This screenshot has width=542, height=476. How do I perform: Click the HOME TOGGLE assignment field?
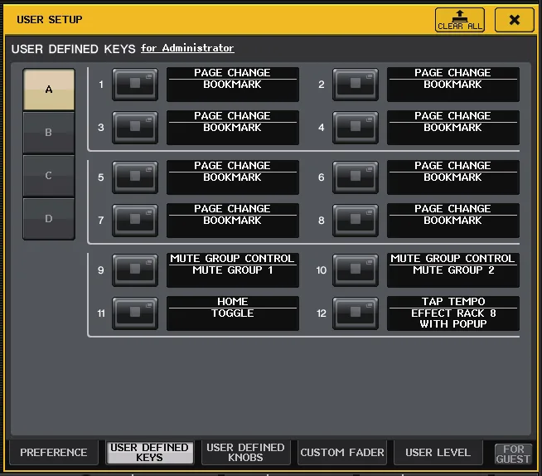233,313
